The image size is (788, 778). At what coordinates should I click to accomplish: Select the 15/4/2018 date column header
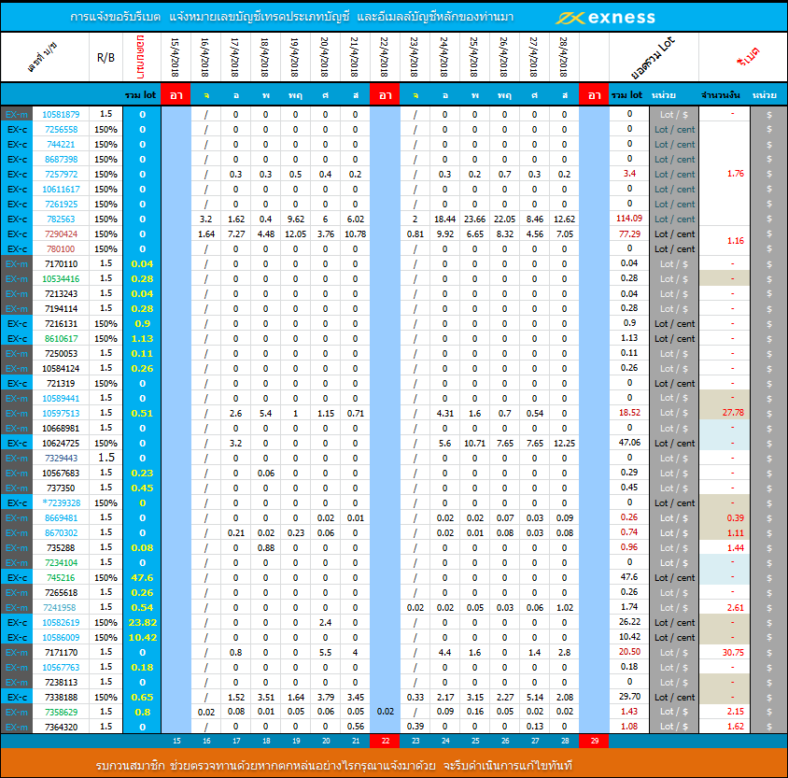(x=175, y=57)
